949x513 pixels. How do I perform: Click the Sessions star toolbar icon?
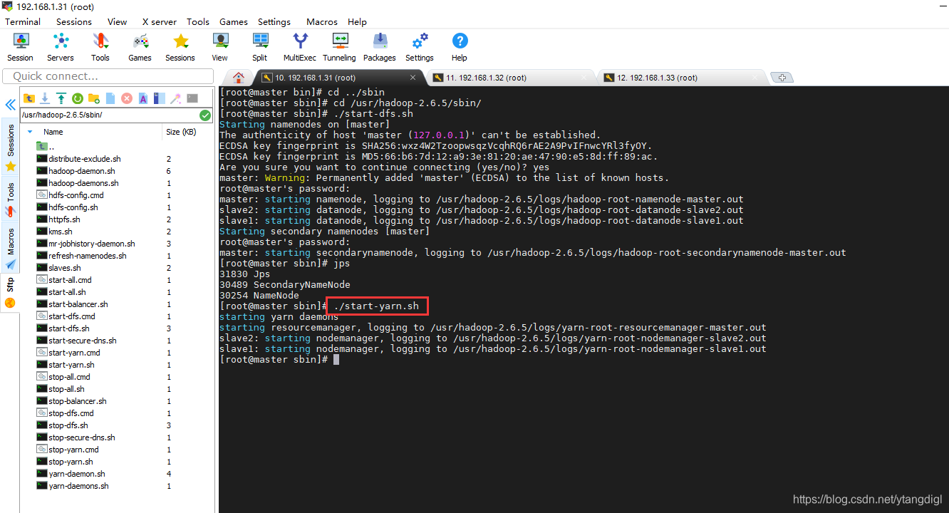pos(180,47)
